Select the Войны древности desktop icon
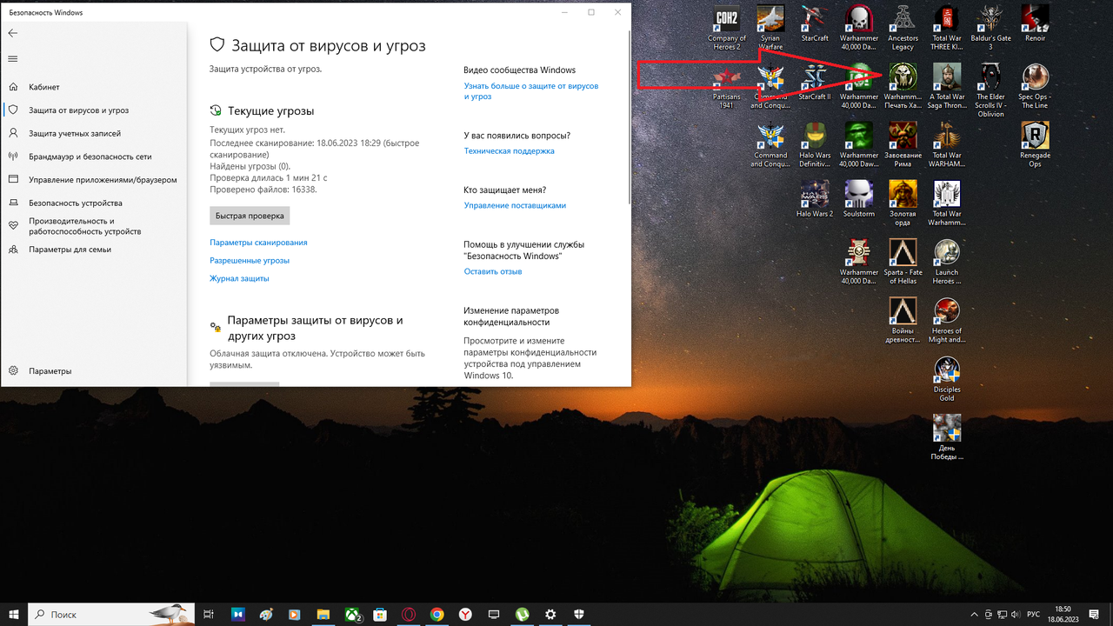The height and width of the screenshot is (626, 1113). (x=903, y=320)
